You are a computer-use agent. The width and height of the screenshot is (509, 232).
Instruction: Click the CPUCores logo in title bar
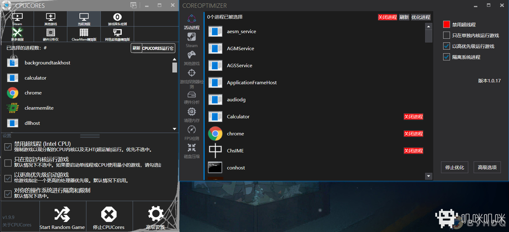(x=6, y=5)
